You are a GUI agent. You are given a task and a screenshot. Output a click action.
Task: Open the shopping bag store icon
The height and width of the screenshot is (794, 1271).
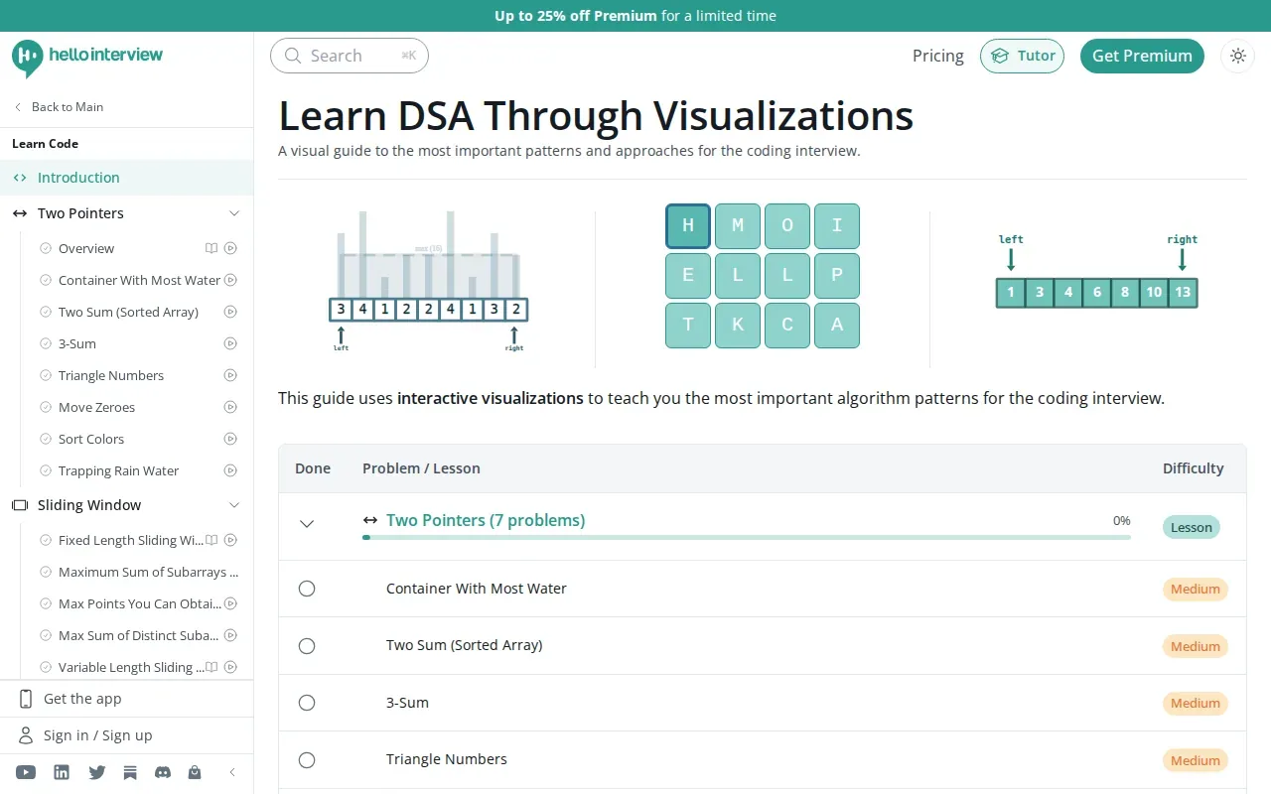195,772
